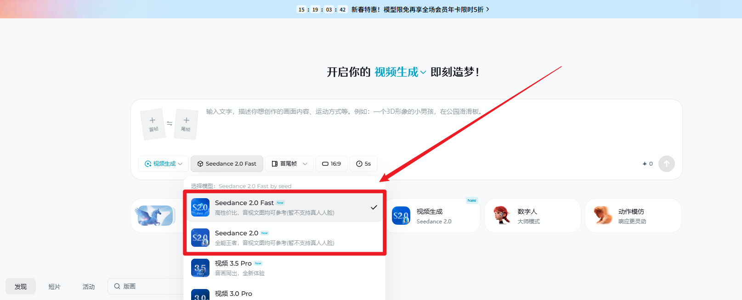Click the S2.0 icon on 视频生成 card
The height and width of the screenshot is (300, 742).
click(x=401, y=216)
